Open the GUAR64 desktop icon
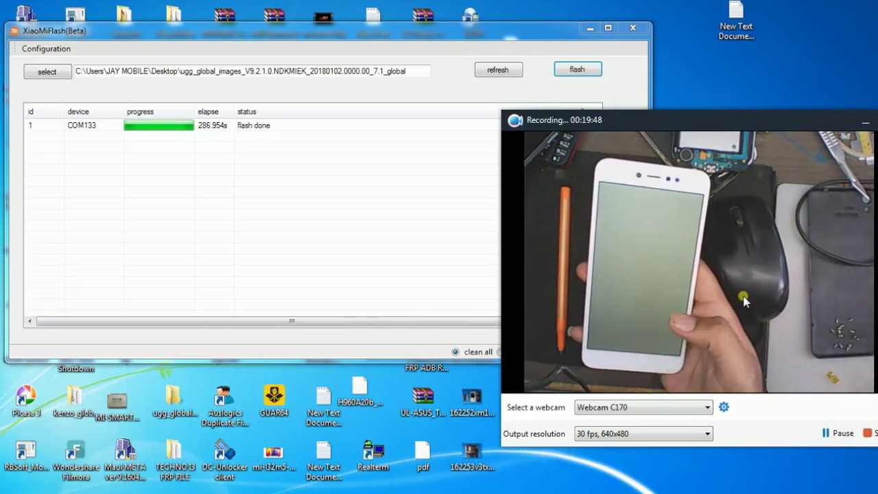Screen dimensions: 878x494 tap(274, 401)
